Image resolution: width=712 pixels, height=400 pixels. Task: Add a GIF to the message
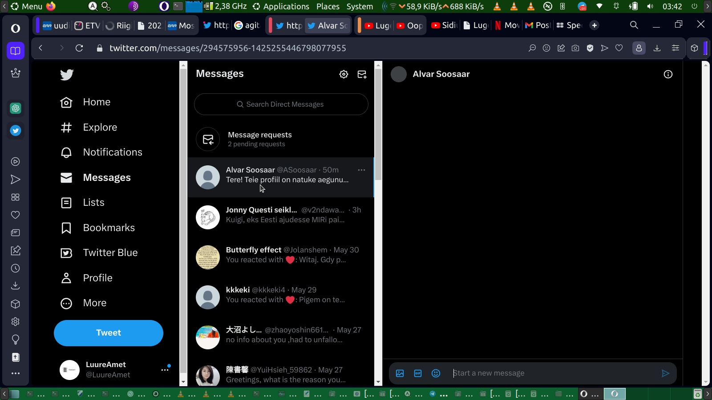coord(418,373)
